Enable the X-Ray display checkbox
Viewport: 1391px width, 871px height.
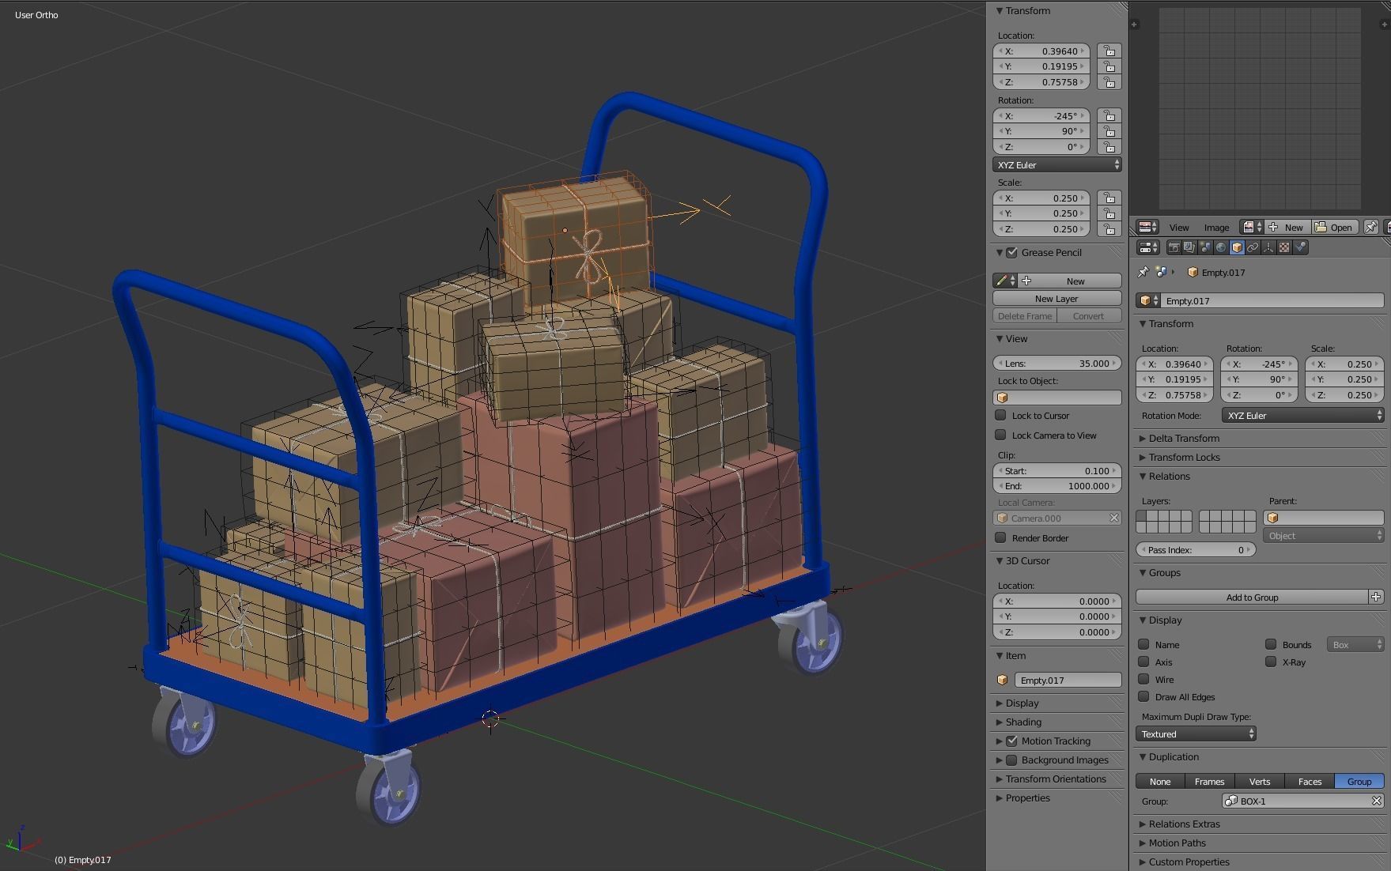click(x=1271, y=662)
